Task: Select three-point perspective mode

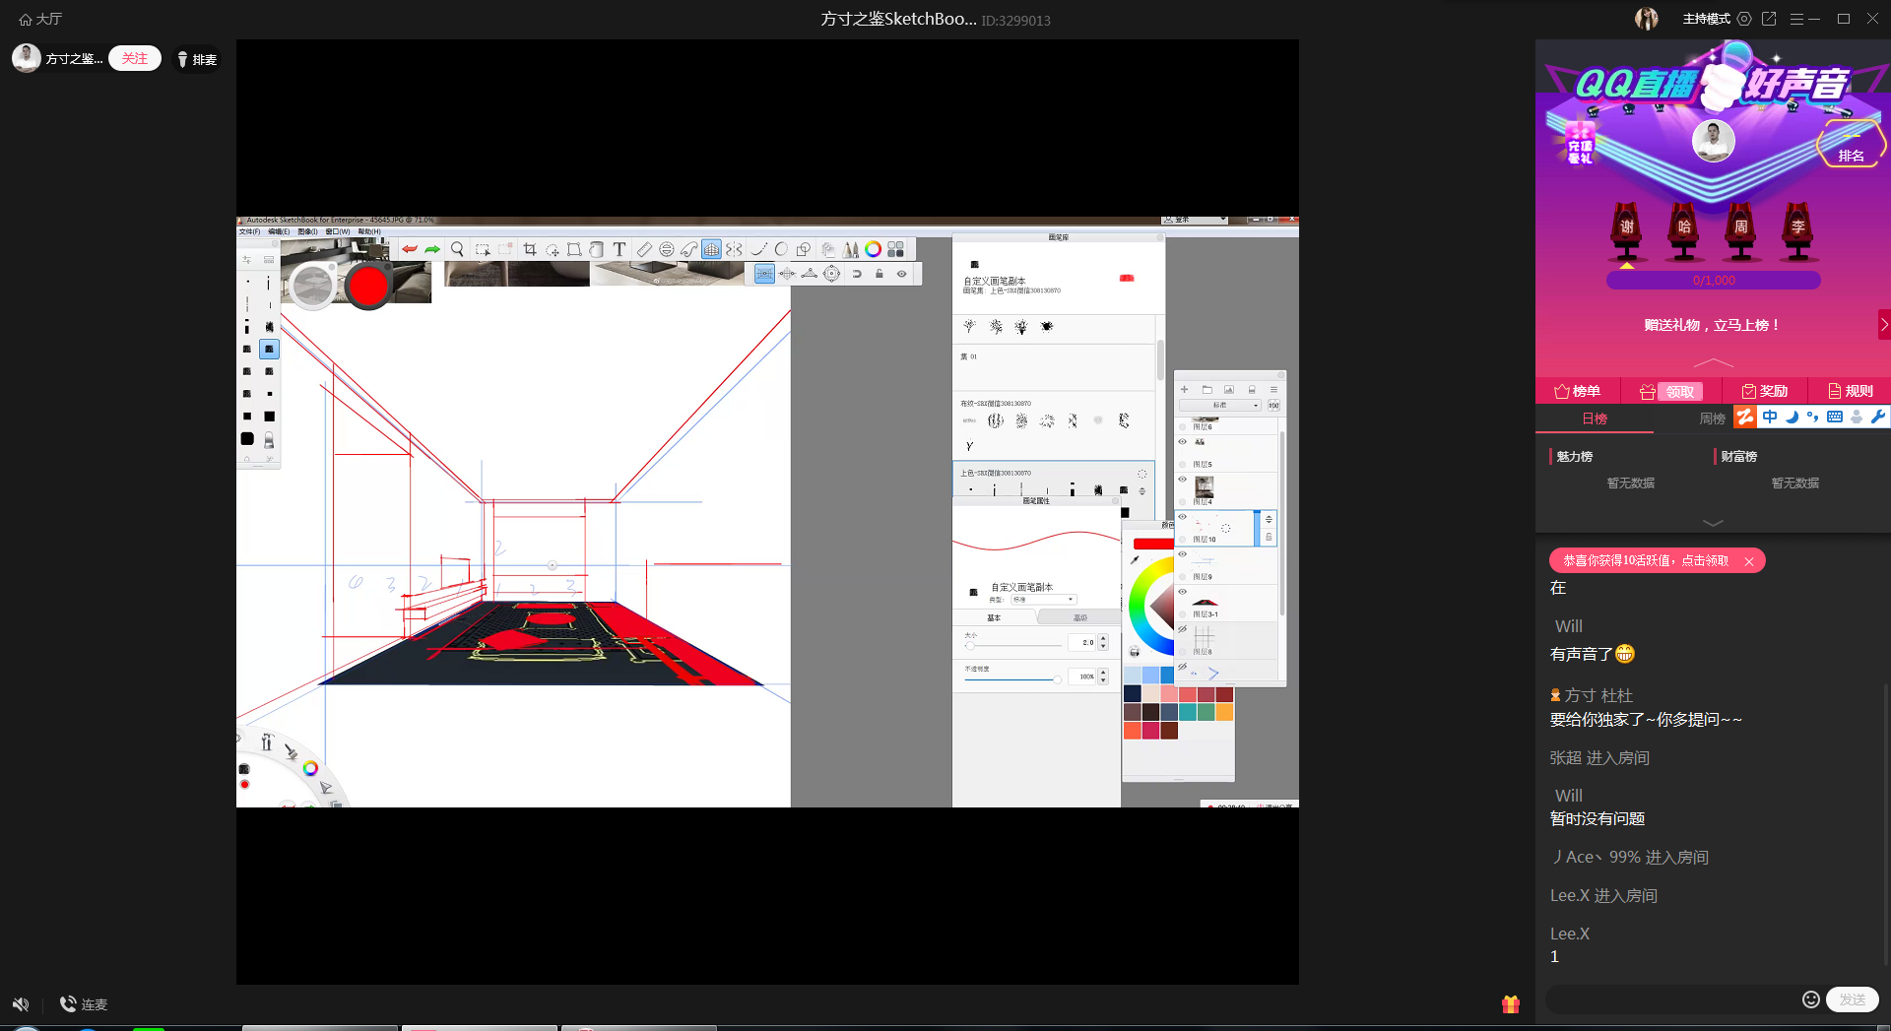Action: point(810,274)
